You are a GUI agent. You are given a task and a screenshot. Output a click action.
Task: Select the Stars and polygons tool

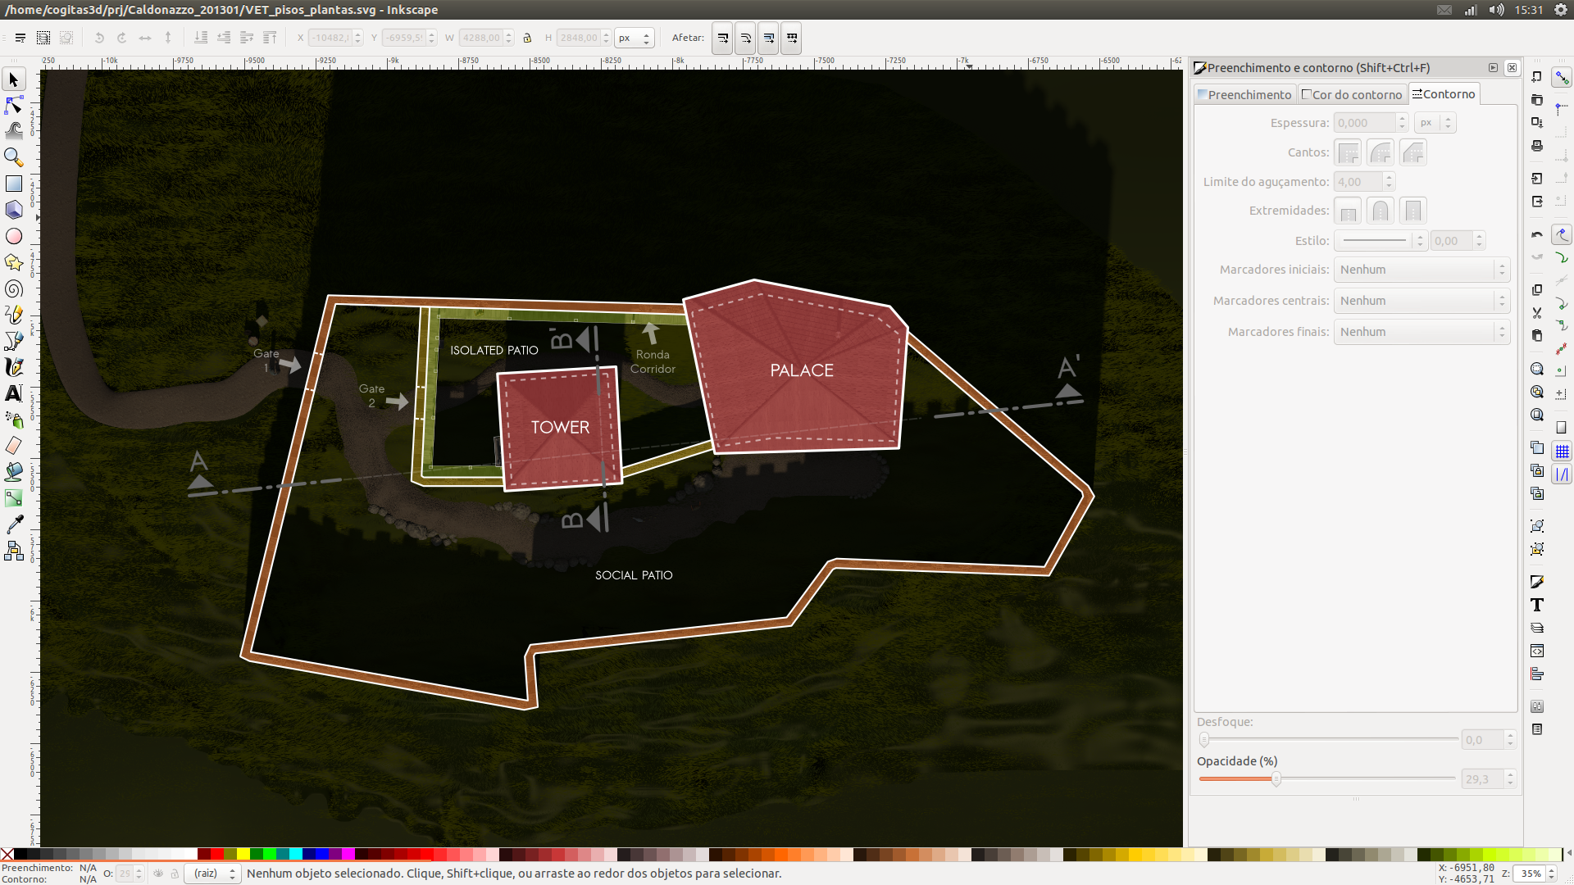pyautogui.click(x=14, y=262)
